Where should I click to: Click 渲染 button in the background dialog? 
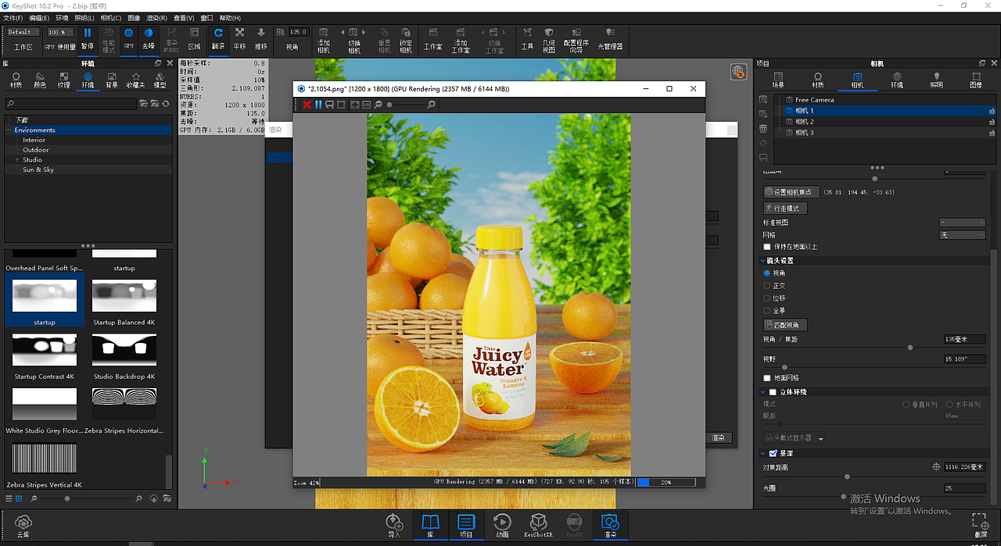coord(718,438)
